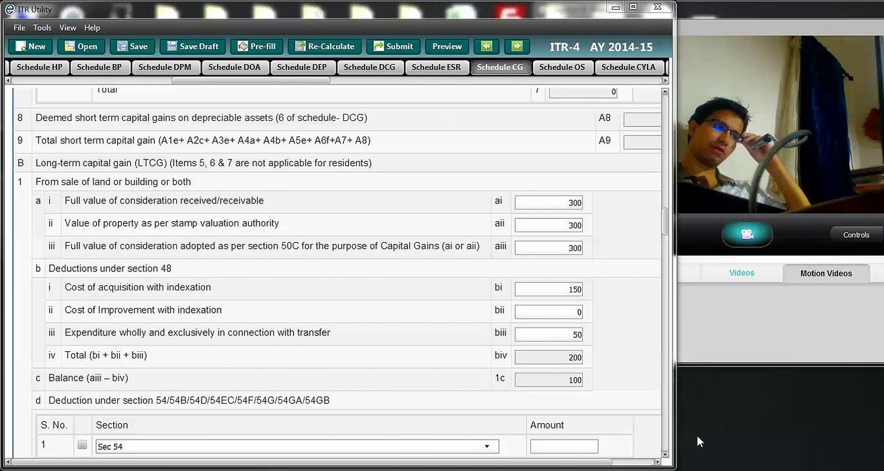Switch to Schedule ESR tab
The width and height of the screenshot is (884, 471).
[436, 67]
